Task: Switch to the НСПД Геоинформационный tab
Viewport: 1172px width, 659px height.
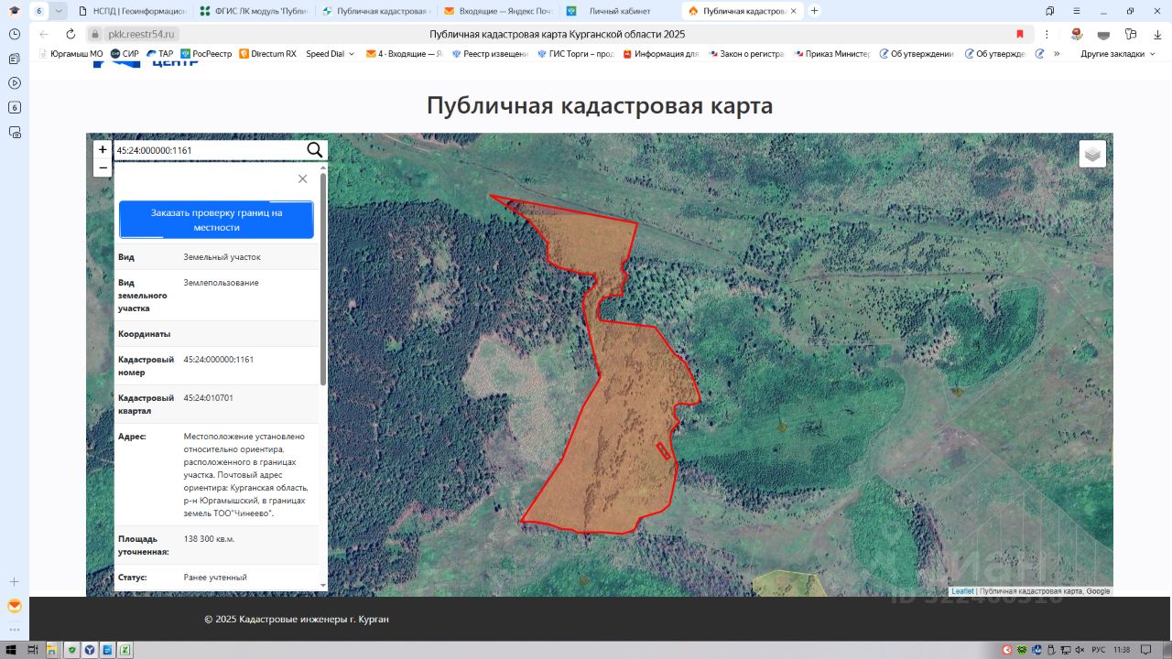Action: tap(132, 11)
